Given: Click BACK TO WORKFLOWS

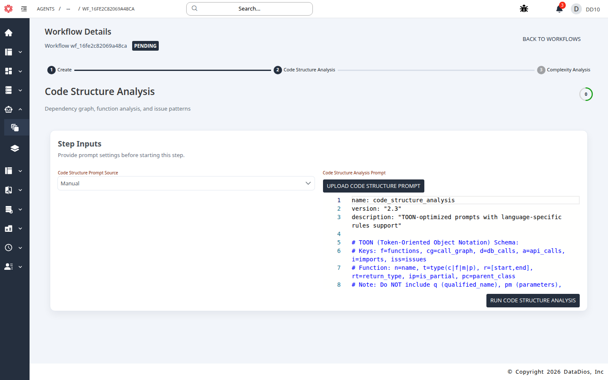Looking at the screenshot, I should (551, 39).
